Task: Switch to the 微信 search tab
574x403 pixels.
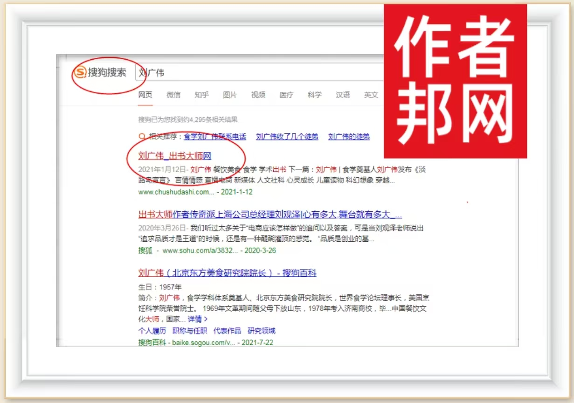Action: 173,95
